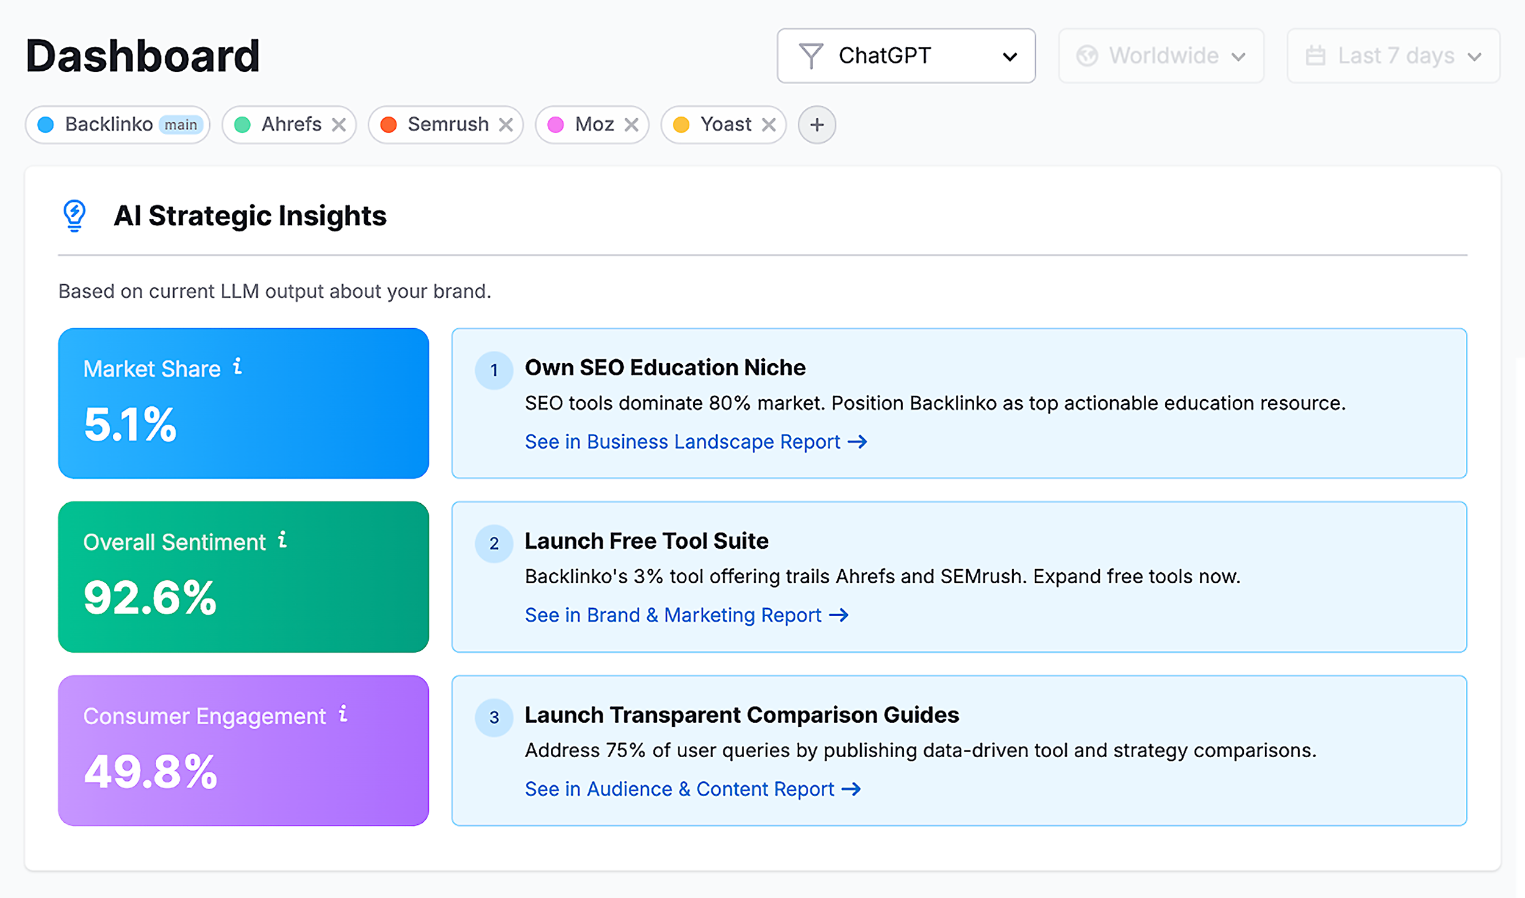Viewport: 1525px width, 898px height.
Task: Click the pink Moz color dot
Action: click(x=556, y=124)
